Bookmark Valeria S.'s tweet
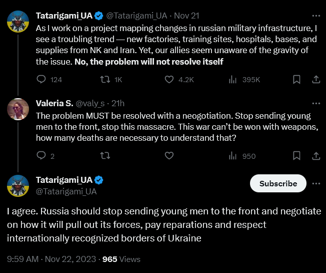The width and height of the screenshot is (326, 273). point(296,156)
